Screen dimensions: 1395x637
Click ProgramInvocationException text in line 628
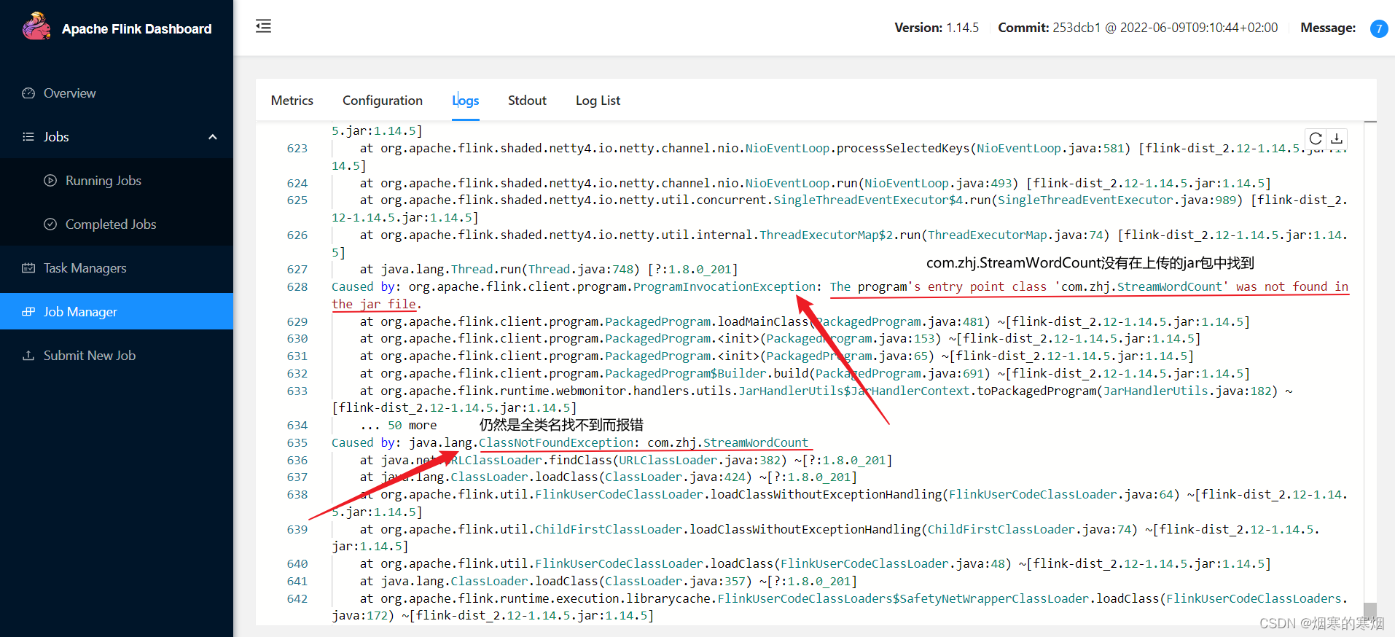click(x=724, y=287)
